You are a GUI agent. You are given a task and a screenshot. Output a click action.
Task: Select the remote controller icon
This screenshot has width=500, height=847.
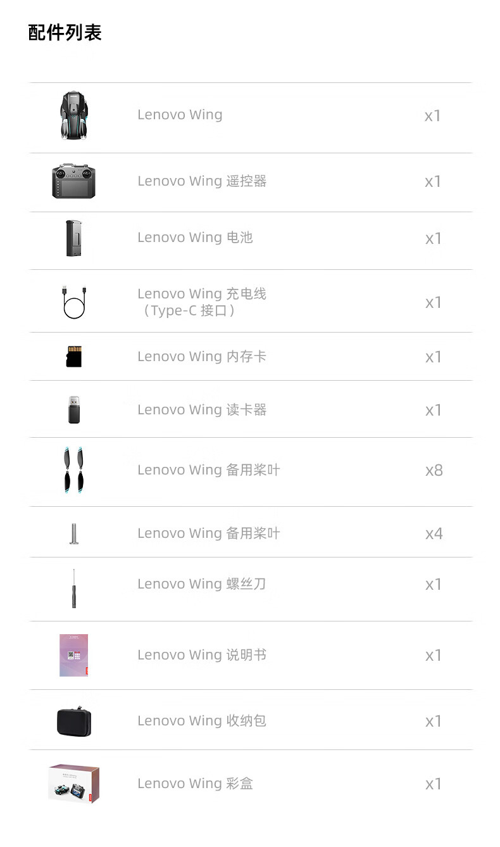pos(73,181)
